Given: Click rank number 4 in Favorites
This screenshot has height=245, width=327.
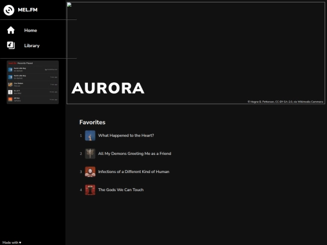Looking at the screenshot, I should pos(81,190).
